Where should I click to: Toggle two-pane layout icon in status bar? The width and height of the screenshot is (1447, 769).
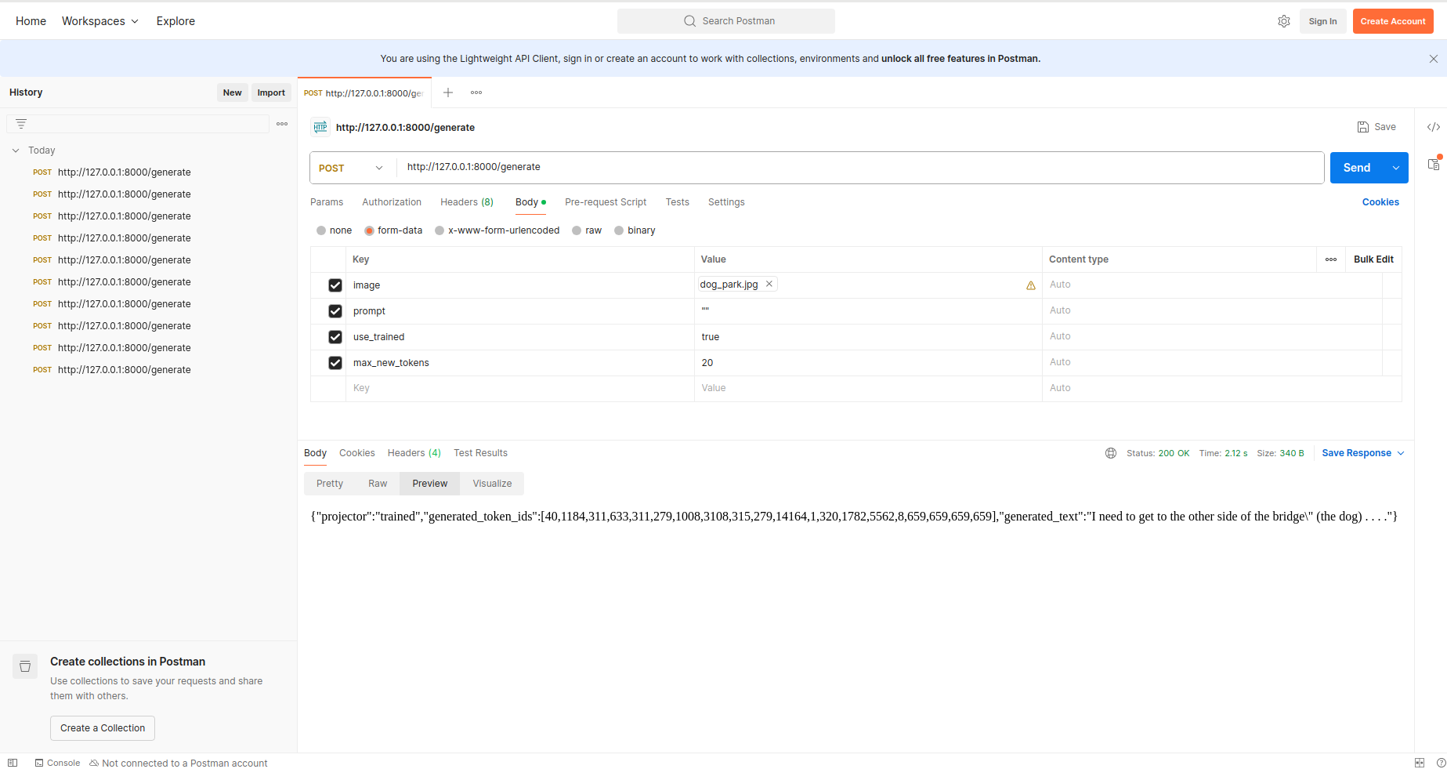[x=1420, y=763]
